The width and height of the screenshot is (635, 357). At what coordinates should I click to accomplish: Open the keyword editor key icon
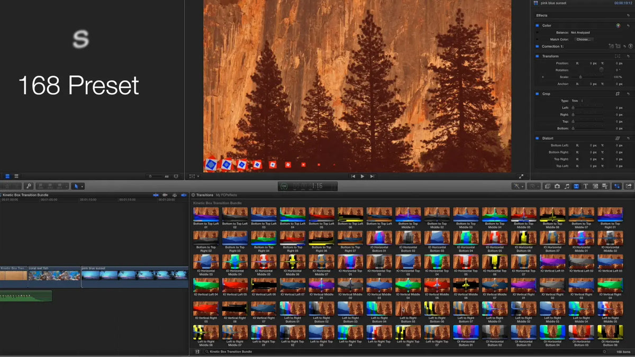(29, 186)
